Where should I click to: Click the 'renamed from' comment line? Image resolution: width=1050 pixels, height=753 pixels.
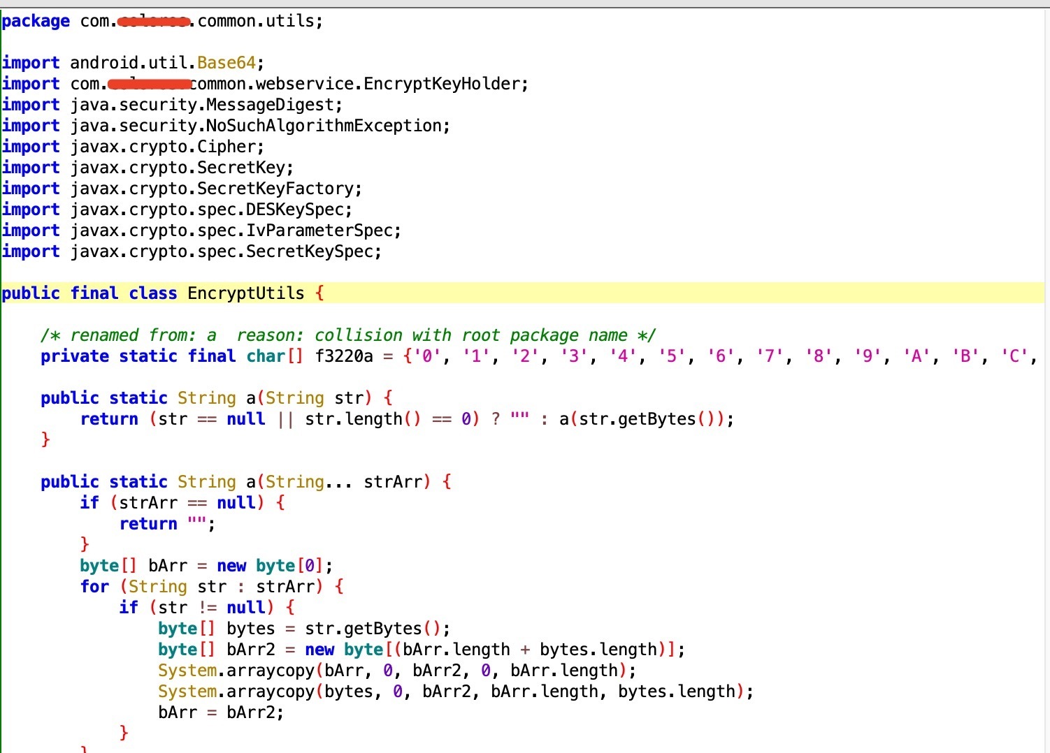click(x=347, y=335)
